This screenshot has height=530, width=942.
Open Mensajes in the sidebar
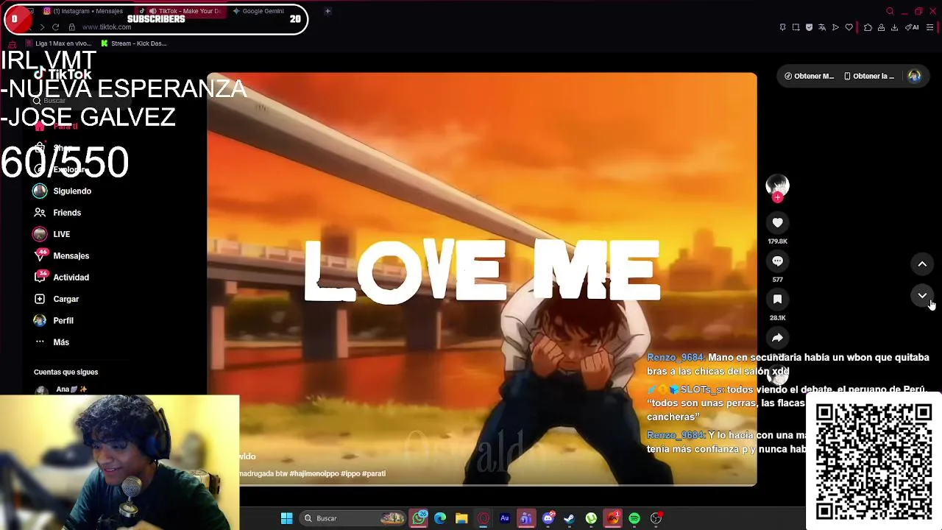point(62,255)
